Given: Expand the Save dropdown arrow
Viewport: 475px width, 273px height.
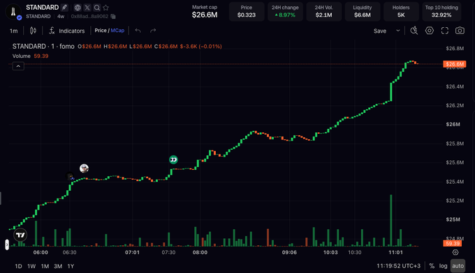Looking at the screenshot, I should [x=398, y=31].
